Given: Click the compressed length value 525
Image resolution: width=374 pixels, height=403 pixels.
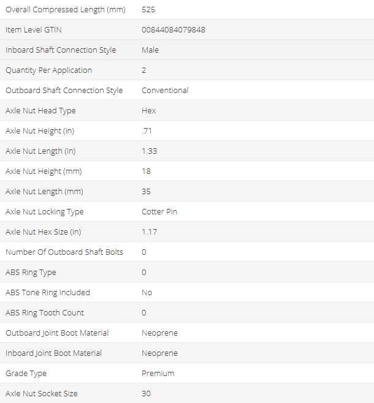Looking at the screenshot, I should 148,10.
